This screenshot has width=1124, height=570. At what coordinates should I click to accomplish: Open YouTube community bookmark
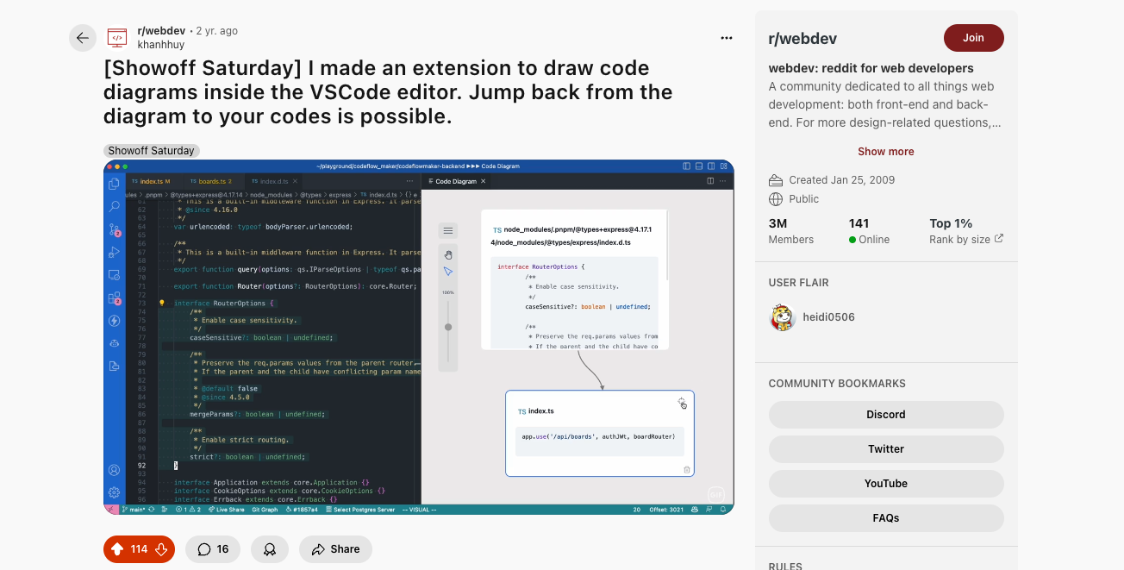[886, 484]
